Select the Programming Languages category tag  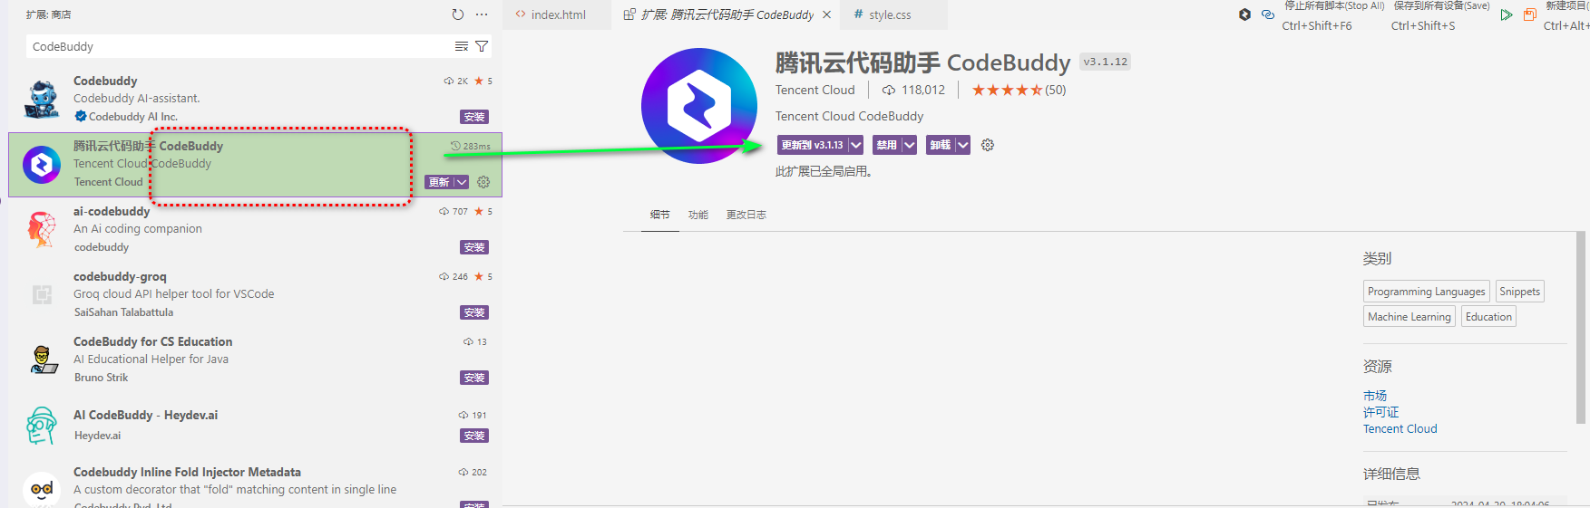pos(1426,292)
